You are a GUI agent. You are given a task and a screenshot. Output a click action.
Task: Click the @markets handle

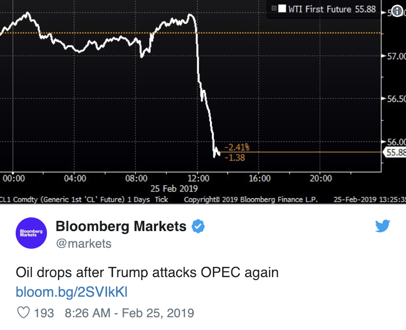(84, 244)
